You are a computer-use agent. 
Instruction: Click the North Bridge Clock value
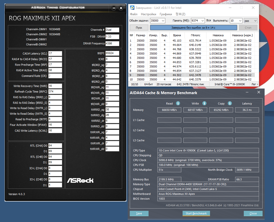tap(247, 170)
